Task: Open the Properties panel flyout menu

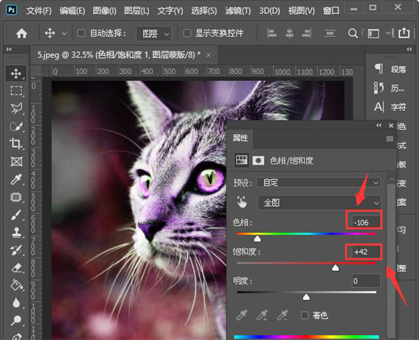Action: point(390,139)
